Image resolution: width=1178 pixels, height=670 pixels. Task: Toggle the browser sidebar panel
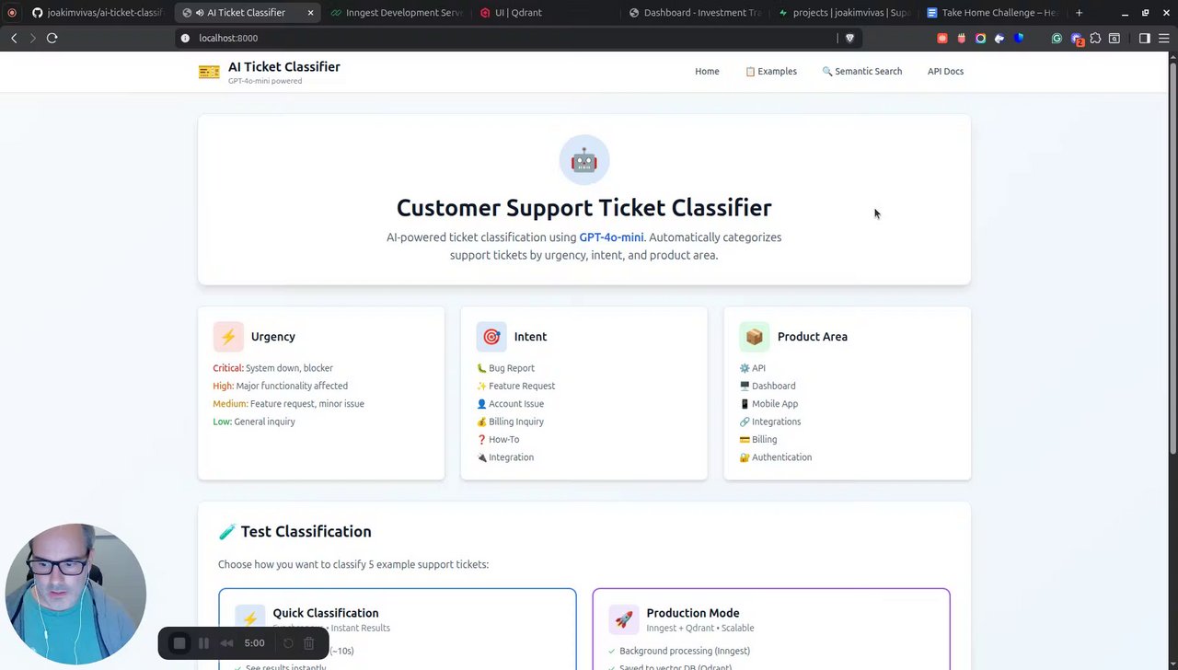[1144, 38]
